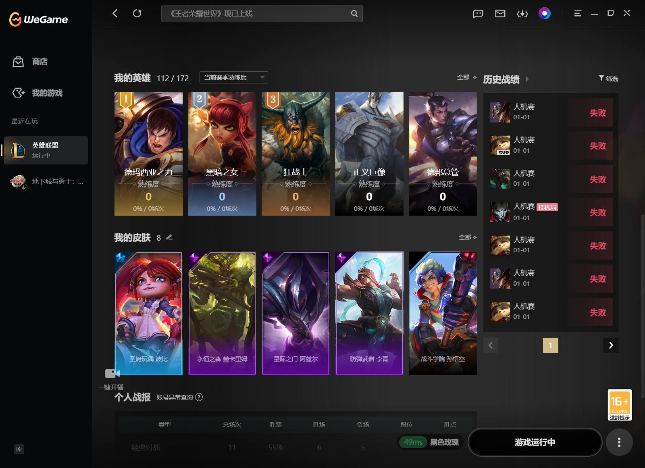This screenshot has height=468, width=645.
Task: Open the 我的游戏 tab
Action: tap(47, 93)
